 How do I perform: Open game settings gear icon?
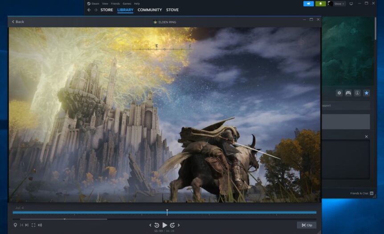click(x=339, y=93)
